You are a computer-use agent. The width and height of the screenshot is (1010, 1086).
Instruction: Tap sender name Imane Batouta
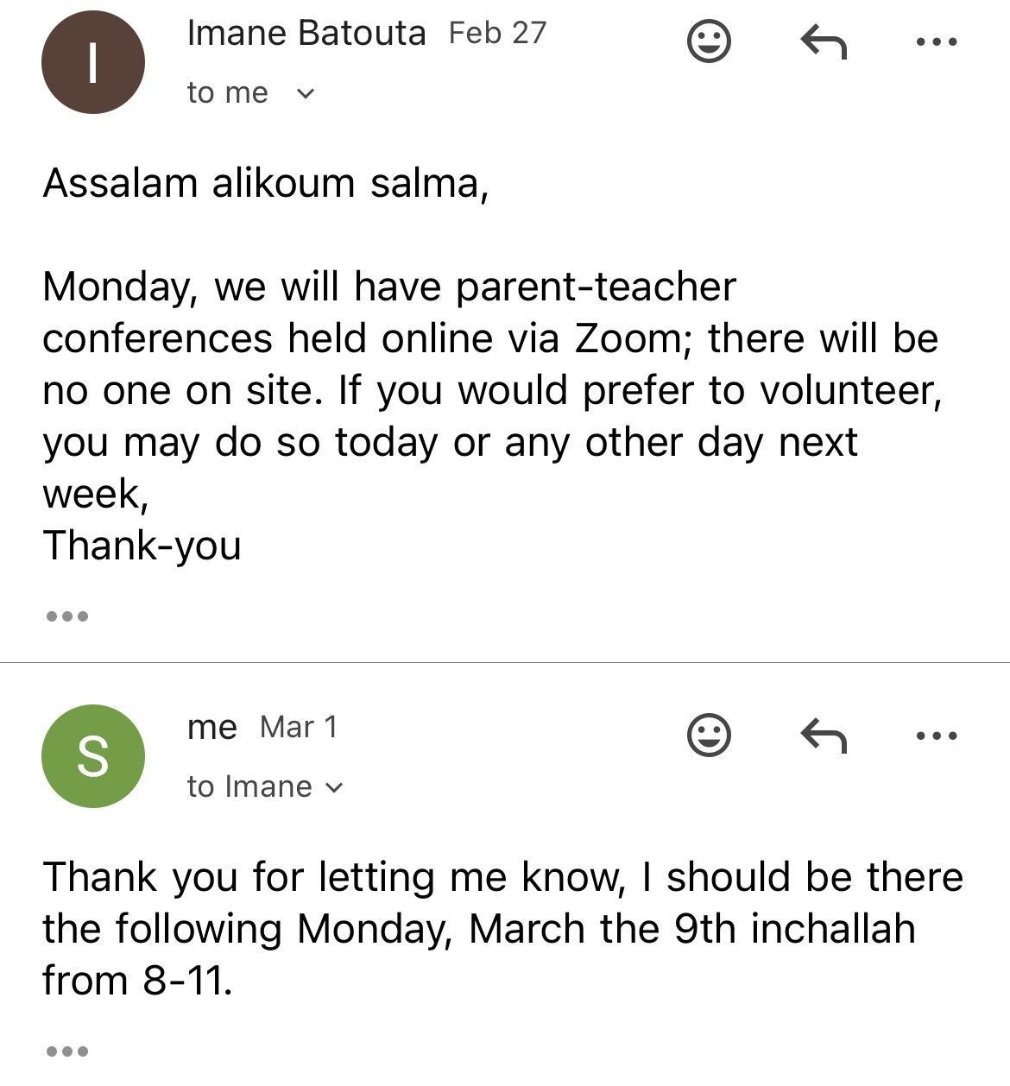(306, 33)
